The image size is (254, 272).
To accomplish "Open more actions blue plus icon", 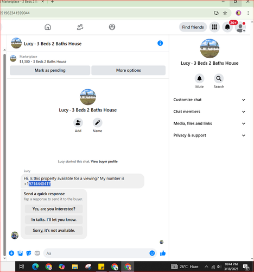I will pyautogui.click(x=11, y=253).
